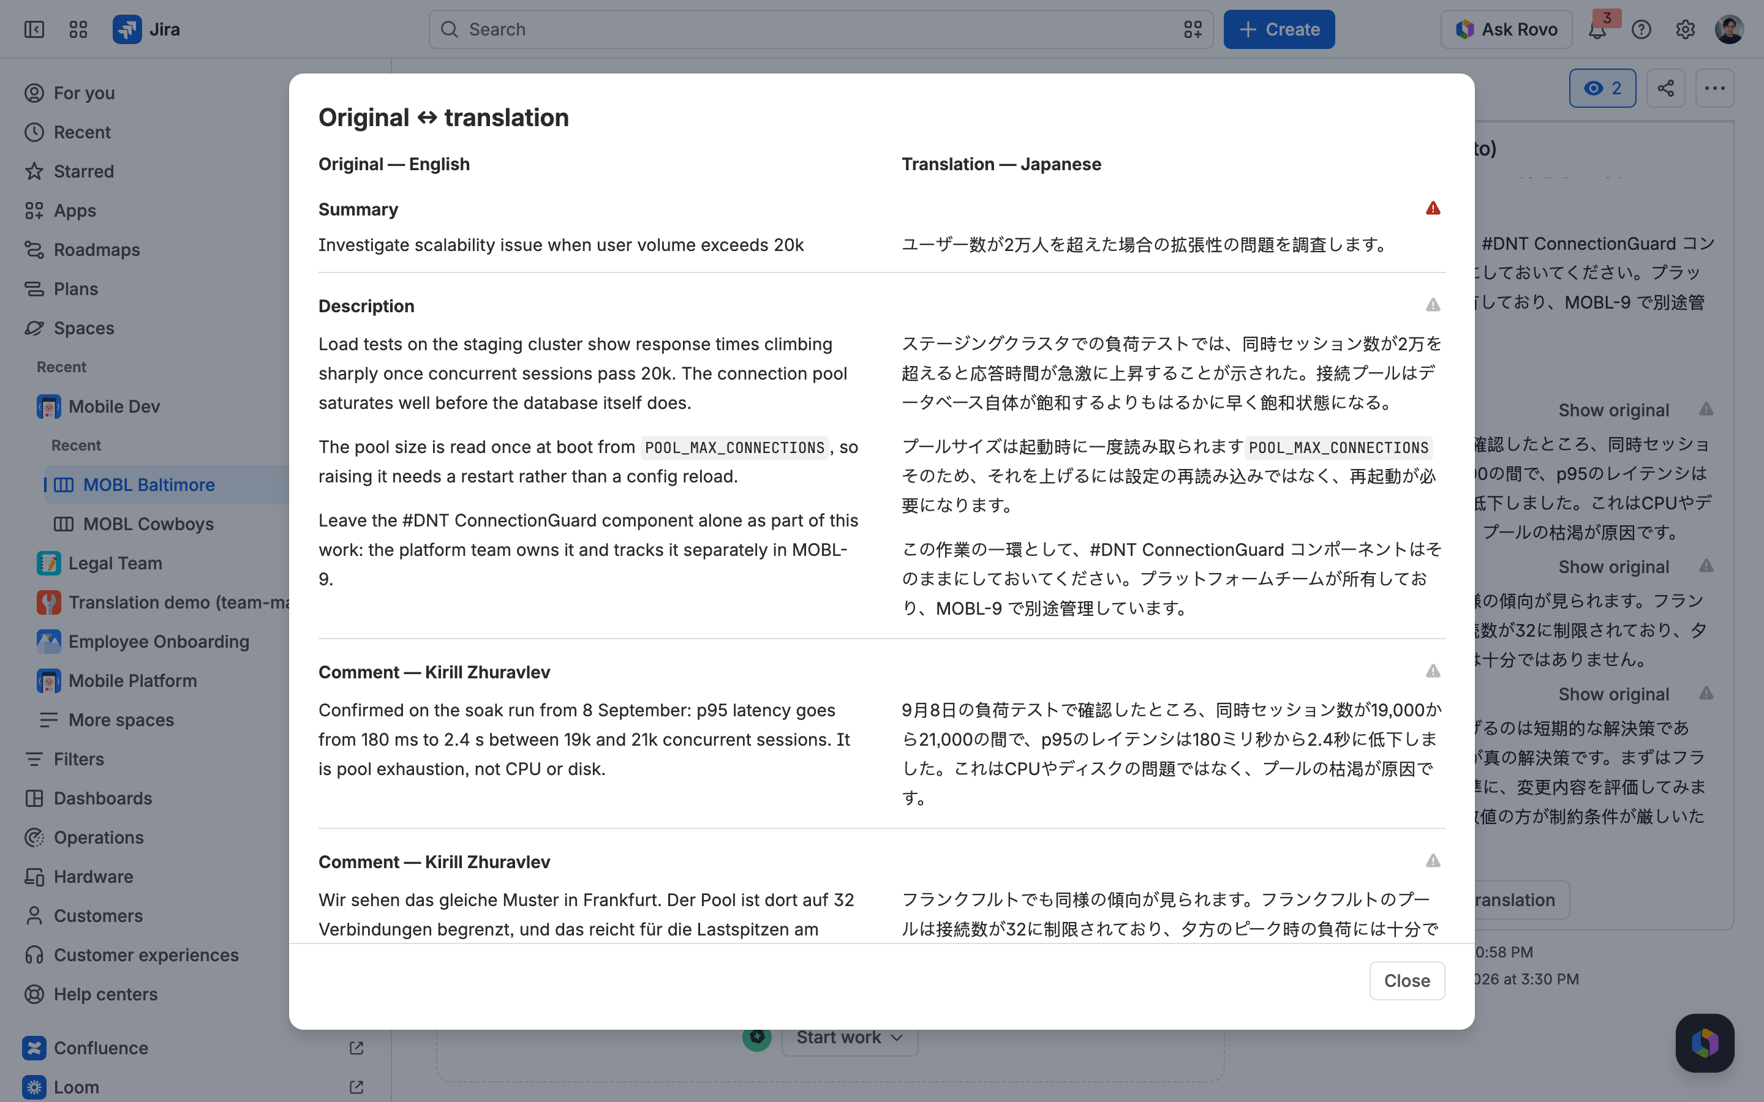Open the Legal Team space icon
Viewport: 1764px width, 1102px height.
49,563
